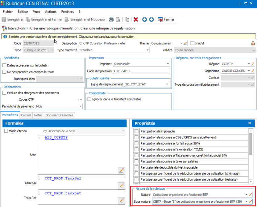Open the Sous nature dropdown
This screenshot has width=257, height=207.
click(246, 201)
